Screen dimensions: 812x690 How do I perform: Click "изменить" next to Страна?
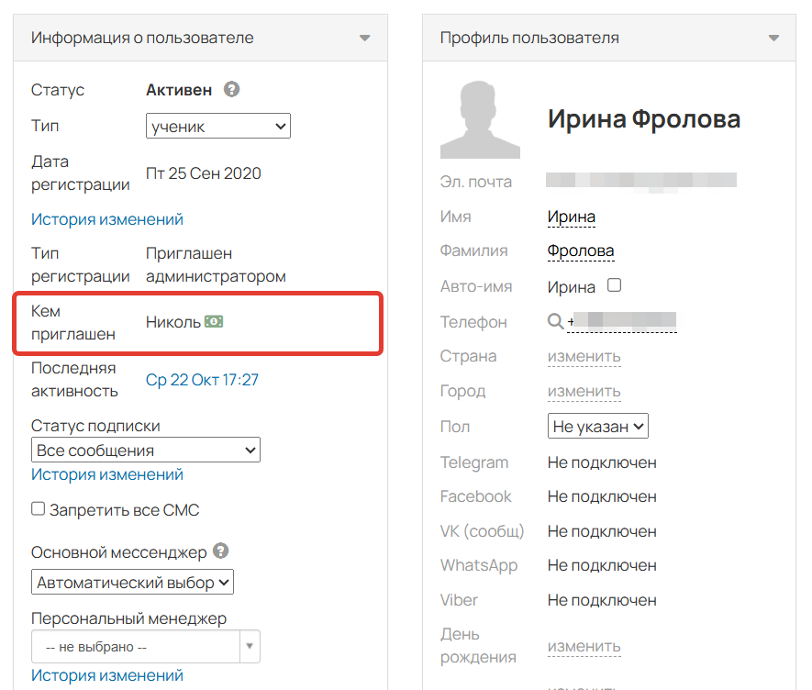(584, 356)
